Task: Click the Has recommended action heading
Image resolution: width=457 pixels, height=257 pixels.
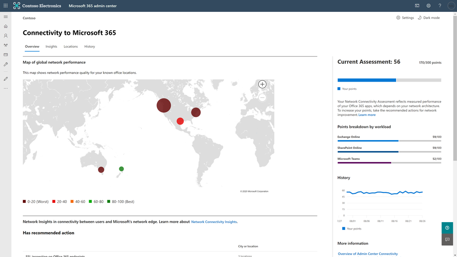Action: pyautogui.click(x=48, y=233)
